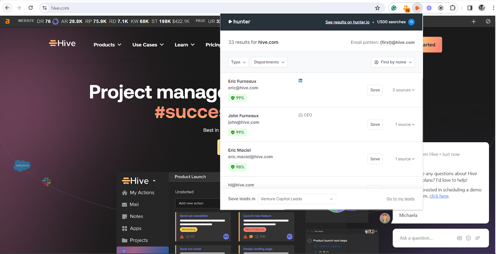496x254 pixels.
Task: Open the Type filter dropdown
Action: pos(238,62)
